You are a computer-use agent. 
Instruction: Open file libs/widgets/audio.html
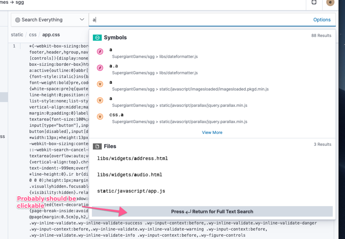(130, 175)
